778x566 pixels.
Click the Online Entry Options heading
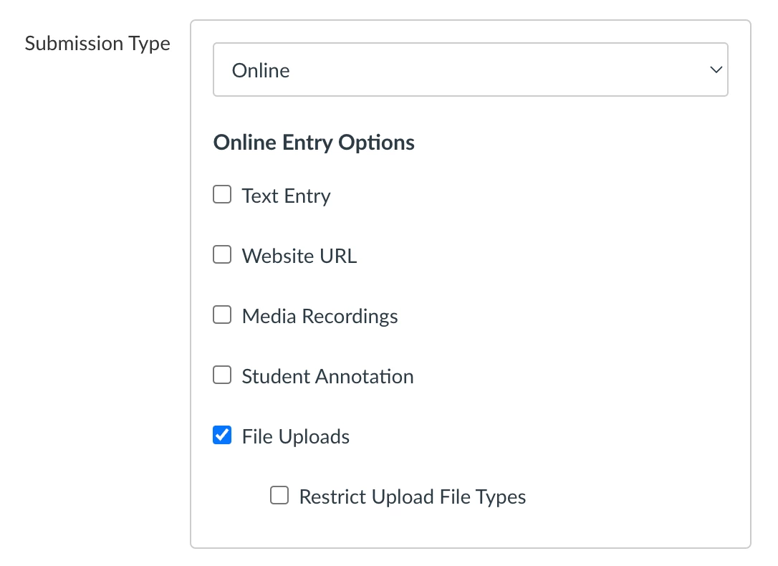pyautogui.click(x=314, y=143)
